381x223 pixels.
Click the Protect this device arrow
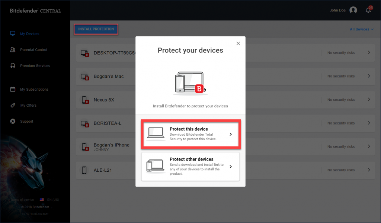pyautogui.click(x=231, y=134)
